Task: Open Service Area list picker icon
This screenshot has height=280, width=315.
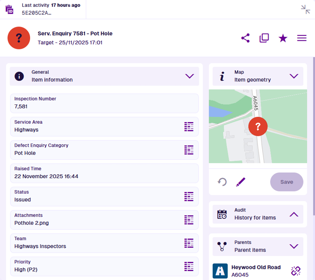Action: 189,127
